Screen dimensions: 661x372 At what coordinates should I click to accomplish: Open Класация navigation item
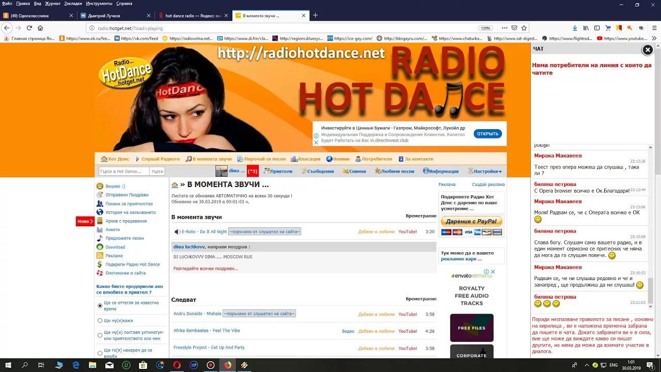[305, 159]
